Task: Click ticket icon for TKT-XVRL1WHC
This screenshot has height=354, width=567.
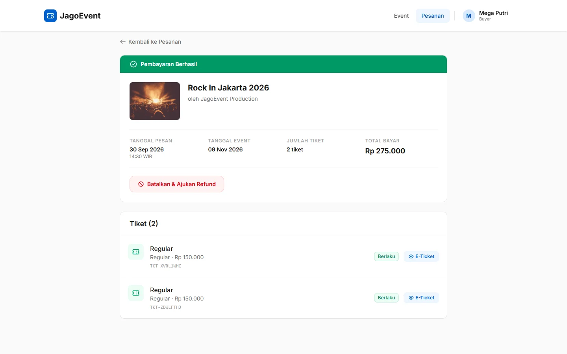Action: 136,252
